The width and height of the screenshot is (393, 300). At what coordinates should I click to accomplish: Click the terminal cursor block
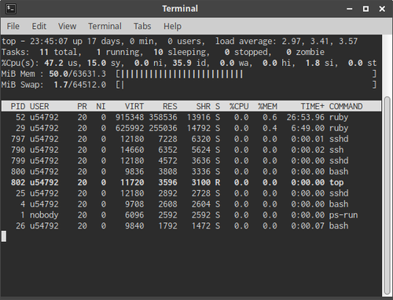[4, 236]
